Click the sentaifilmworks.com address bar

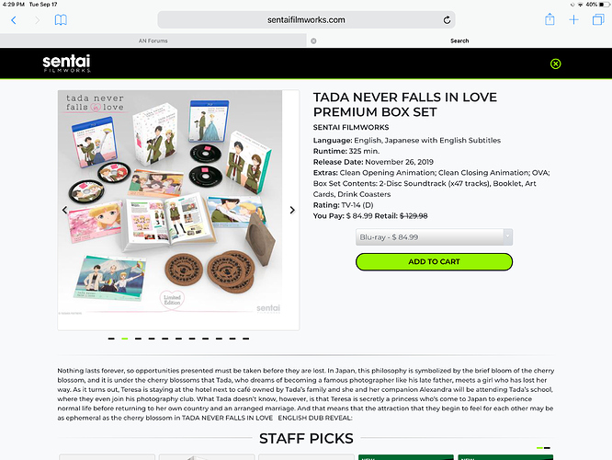306,20
